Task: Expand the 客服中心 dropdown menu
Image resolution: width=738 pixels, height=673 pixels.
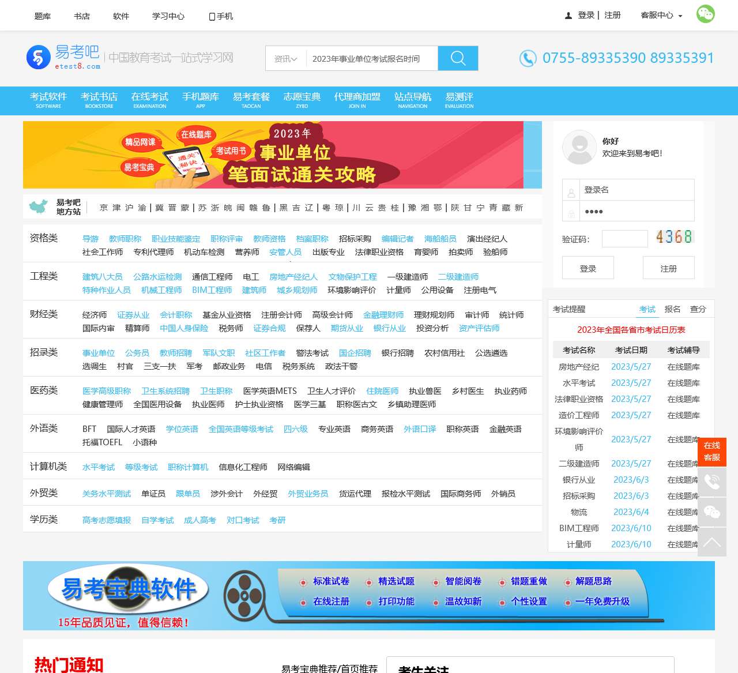Action: click(660, 16)
